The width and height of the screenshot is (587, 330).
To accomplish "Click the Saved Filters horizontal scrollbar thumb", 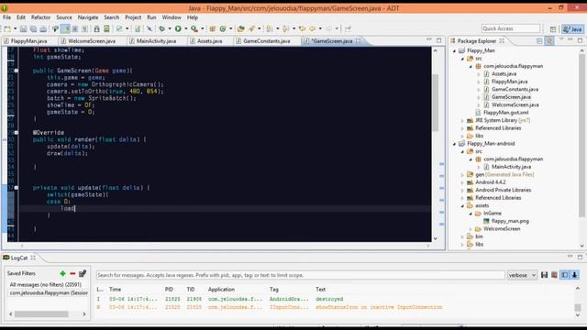I will [x=41, y=314].
